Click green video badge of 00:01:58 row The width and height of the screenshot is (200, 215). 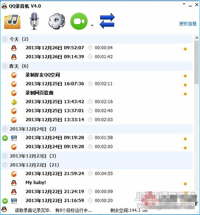pyautogui.click(x=5, y=138)
